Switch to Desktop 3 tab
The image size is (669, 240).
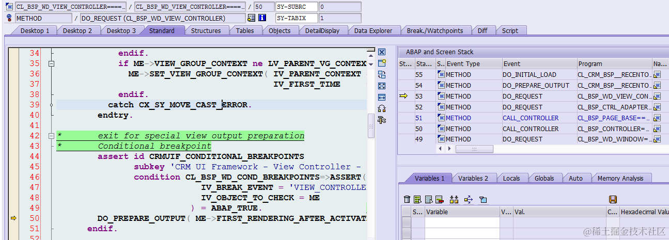[121, 30]
